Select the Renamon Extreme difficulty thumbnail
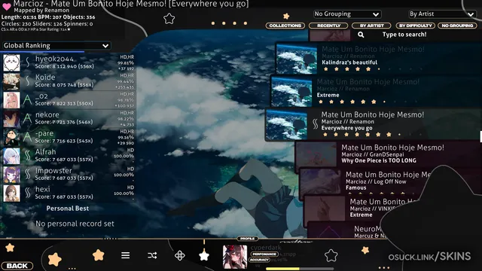This screenshot has width=482, height=271. 291,92
